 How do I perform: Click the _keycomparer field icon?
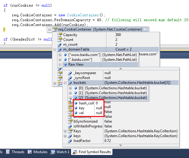pos(70,73)
